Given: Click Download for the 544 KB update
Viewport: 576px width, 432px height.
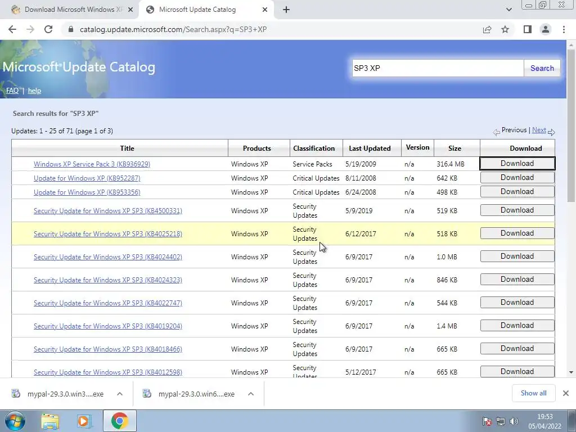Looking at the screenshot, I should click(x=517, y=302).
